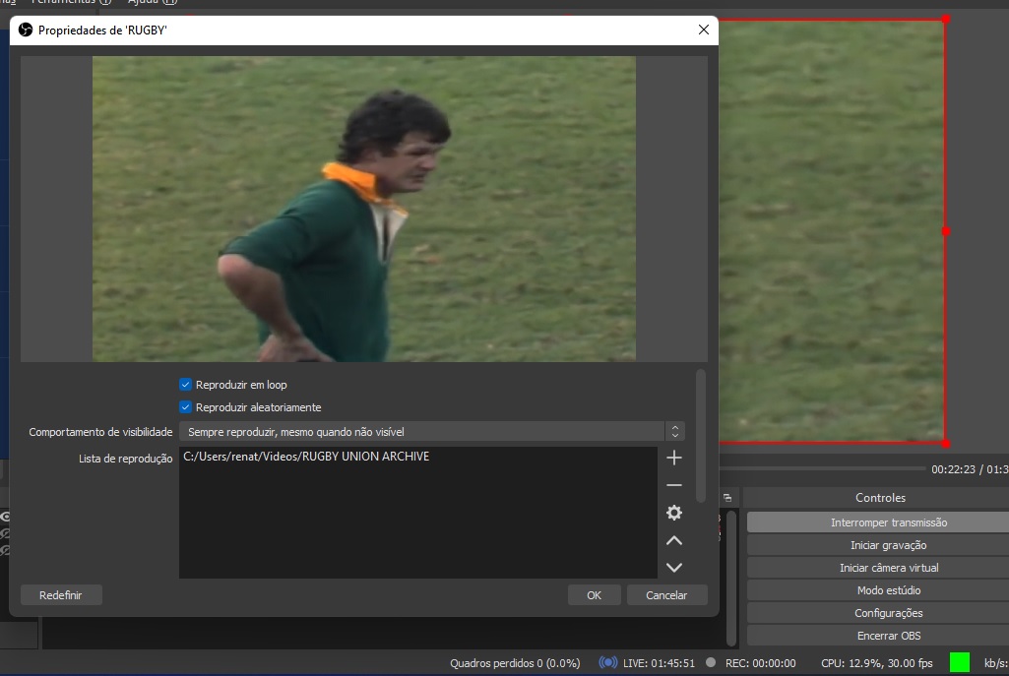Click the Comportamento de visibilidade label
The width and height of the screenshot is (1009, 676).
100,432
